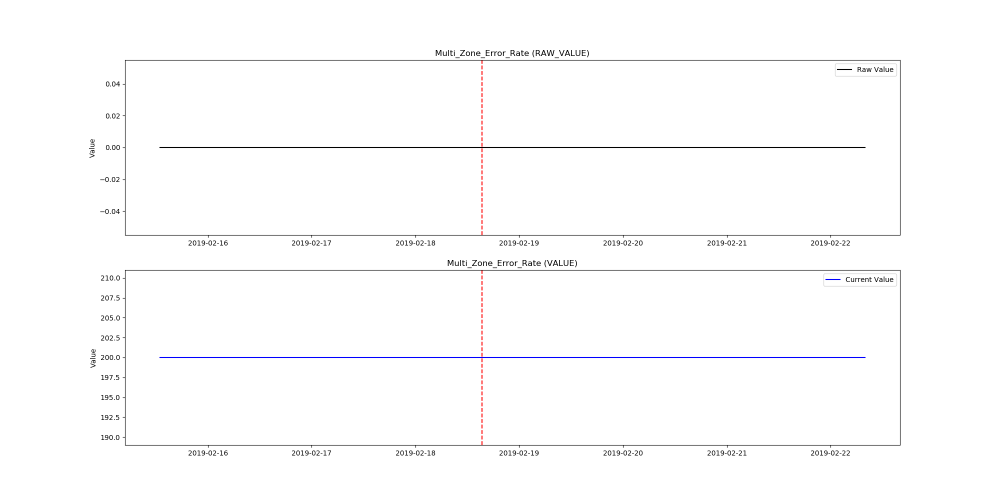Click the 2019-02-18 date label in top chart
The width and height of the screenshot is (1000, 500).
(415, 243)
